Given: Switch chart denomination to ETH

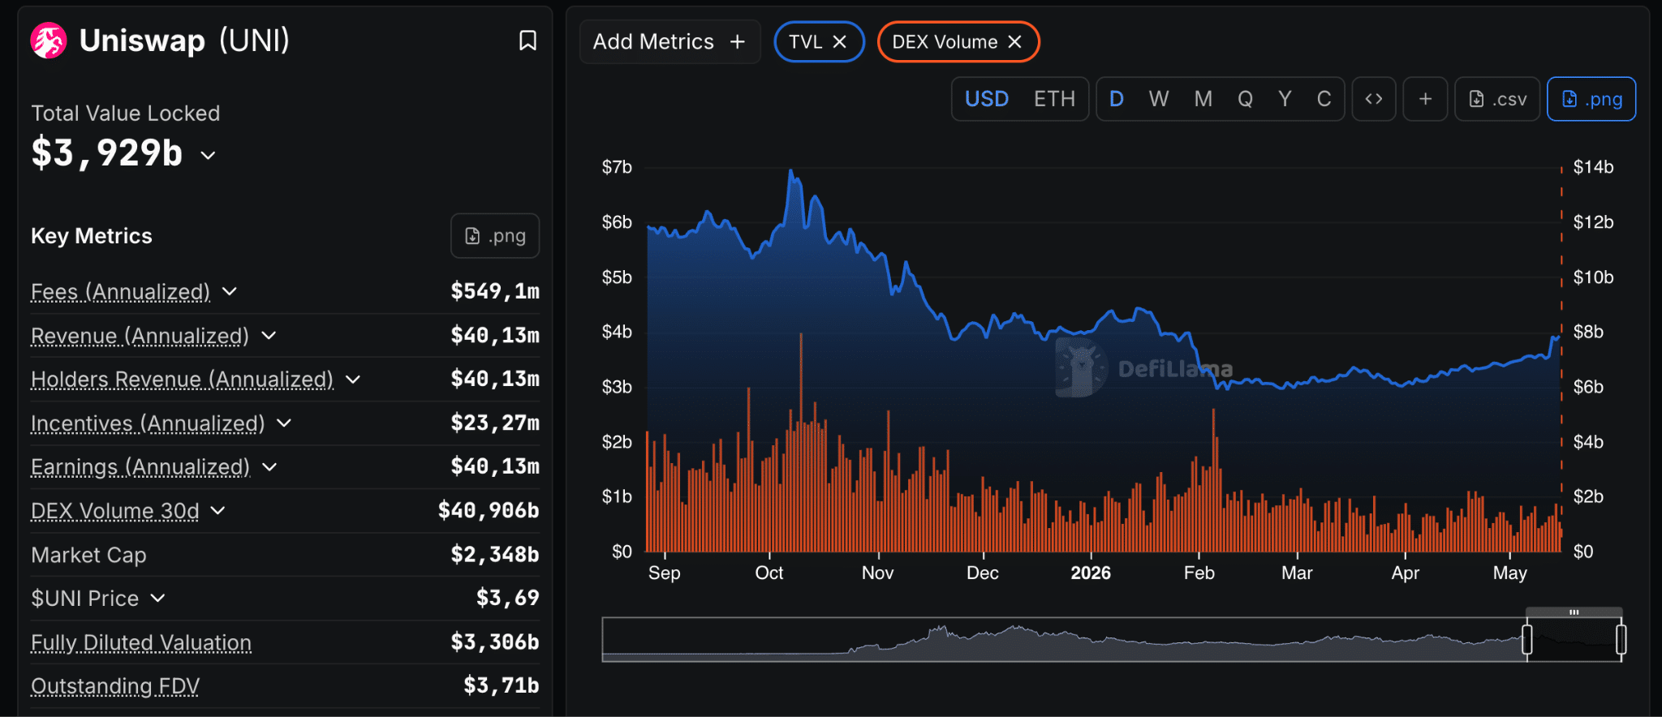Looking at the screenshot, I should click(x=1054, y=99).
